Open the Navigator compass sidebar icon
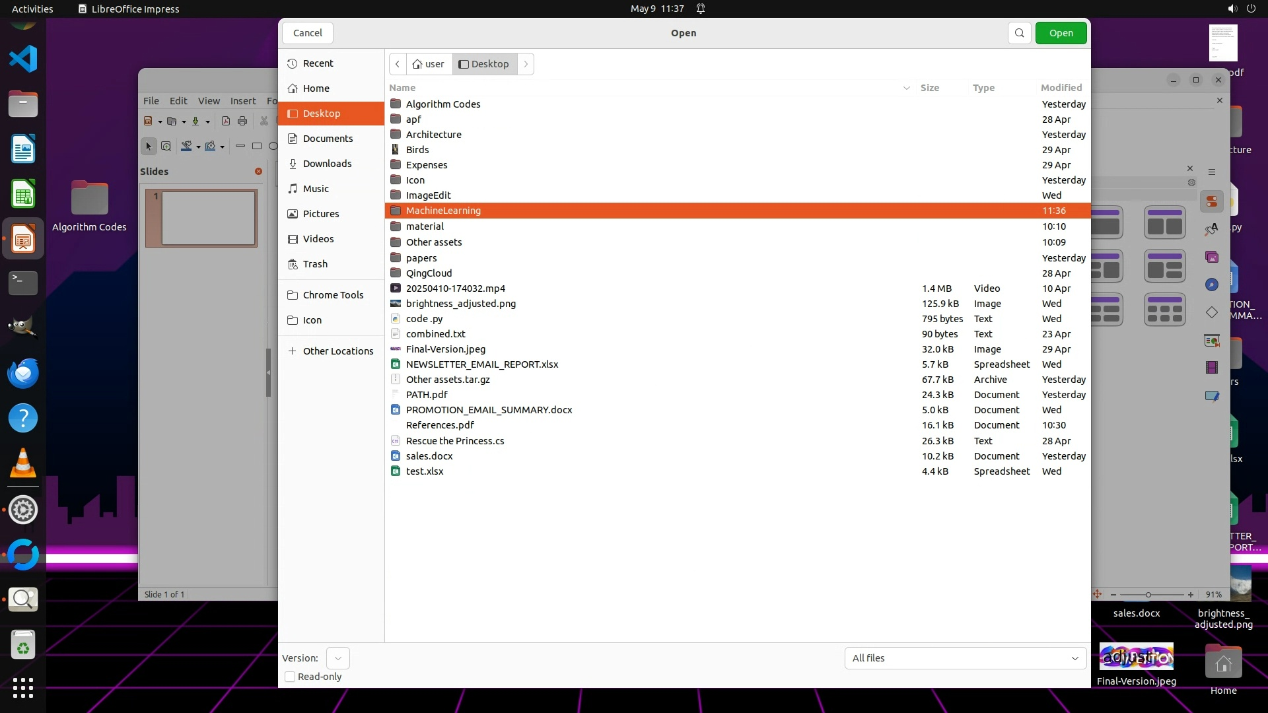1268x713 pixels. point(1212,285)
